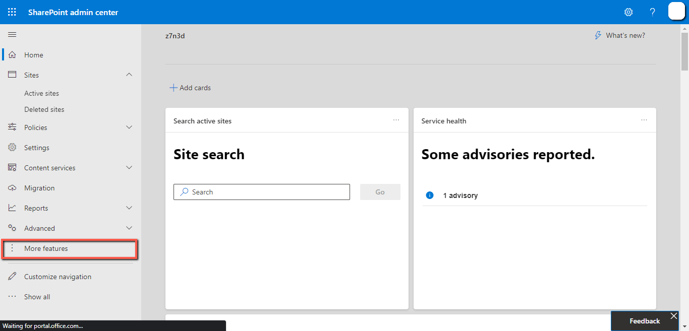
Task: Click the Home house icon
Action: [x=12, y=55]
